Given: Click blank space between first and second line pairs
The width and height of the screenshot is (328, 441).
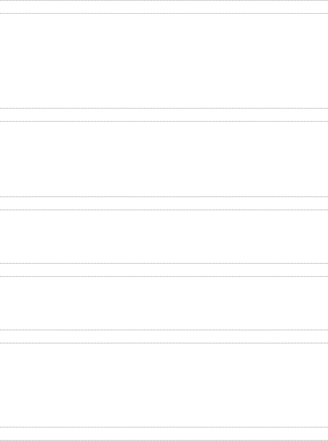Looking at the screenshot, I should pos(164,61).
